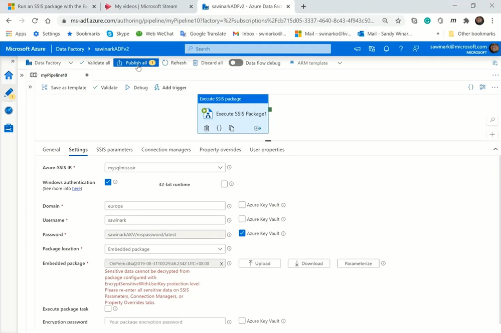Screen dimensions: 501x333
Task: Click info icon beside Package location
Action: click(229, 249)
